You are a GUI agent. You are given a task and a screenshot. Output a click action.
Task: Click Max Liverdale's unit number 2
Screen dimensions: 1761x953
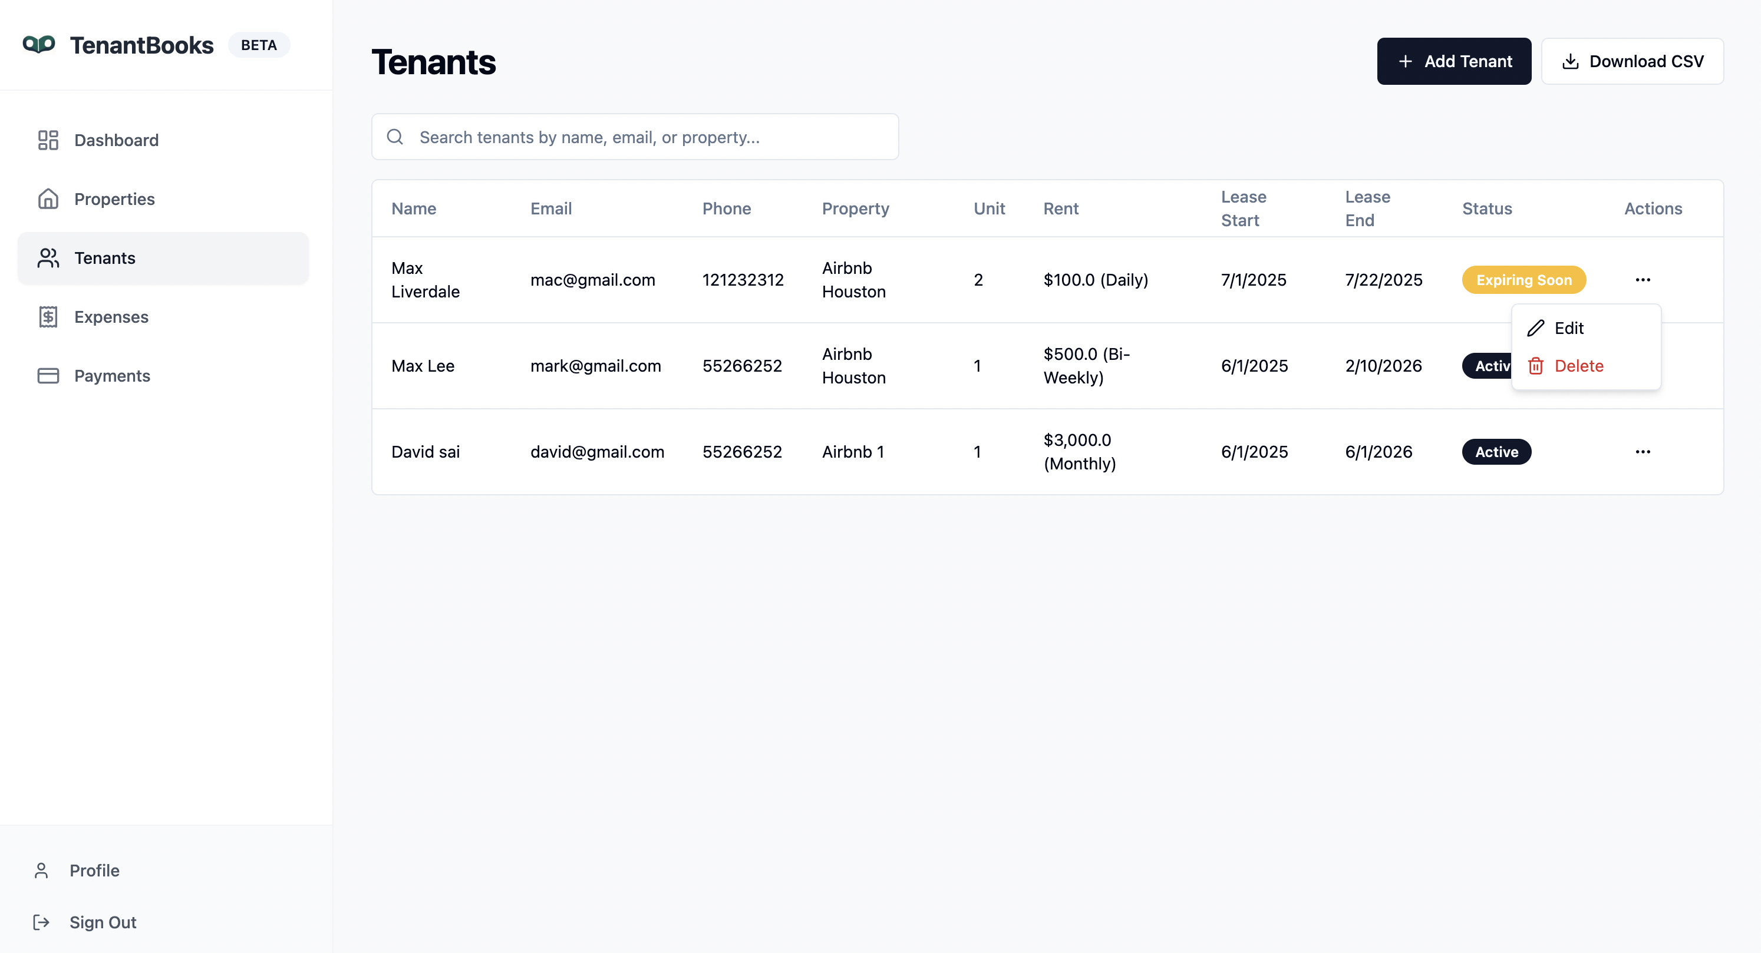tap(978, 279)
